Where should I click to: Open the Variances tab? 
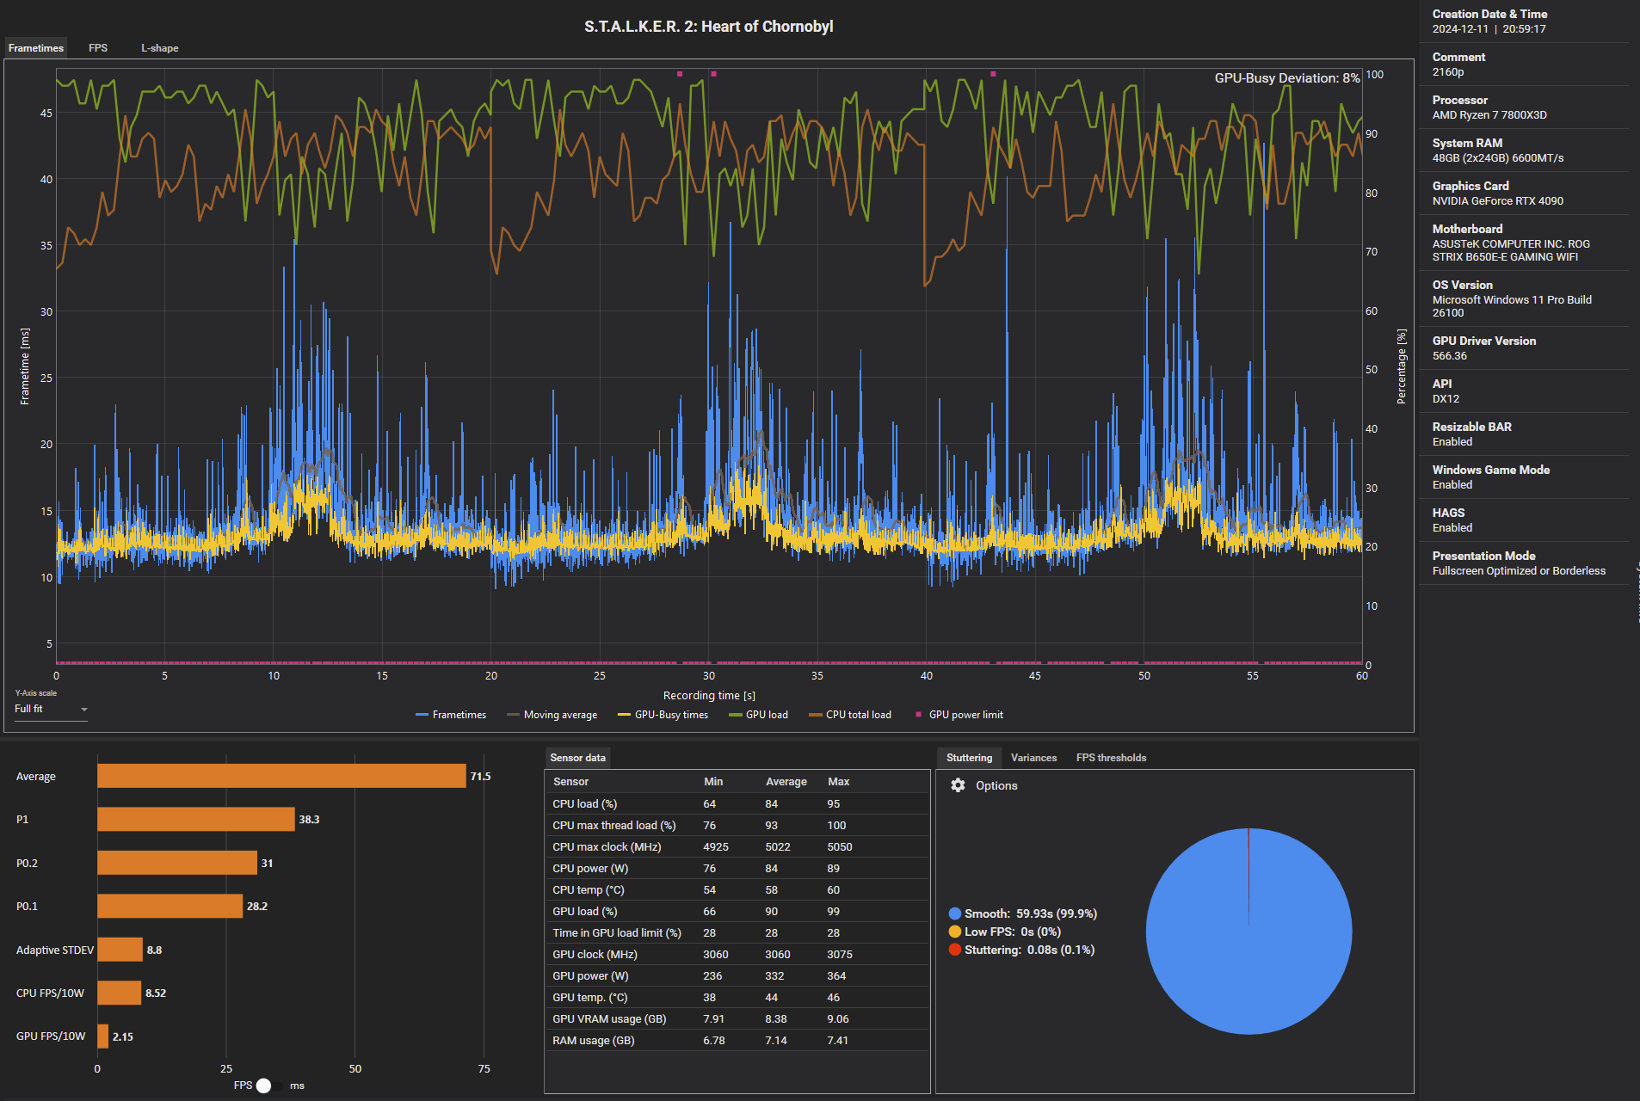(x=1033, y=758)
